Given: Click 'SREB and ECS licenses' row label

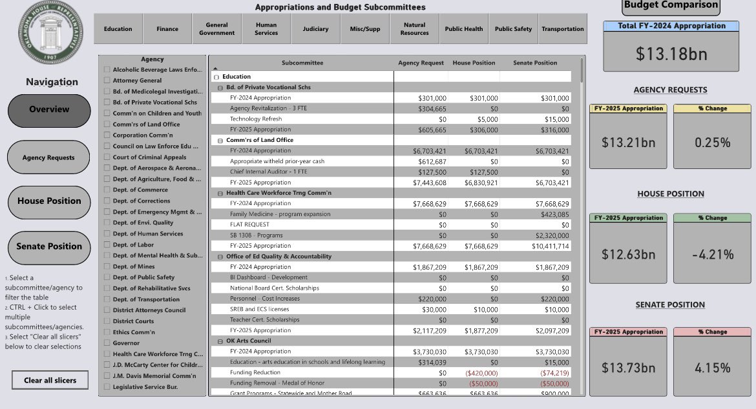Looking at the screenshot, I should 259,310.
